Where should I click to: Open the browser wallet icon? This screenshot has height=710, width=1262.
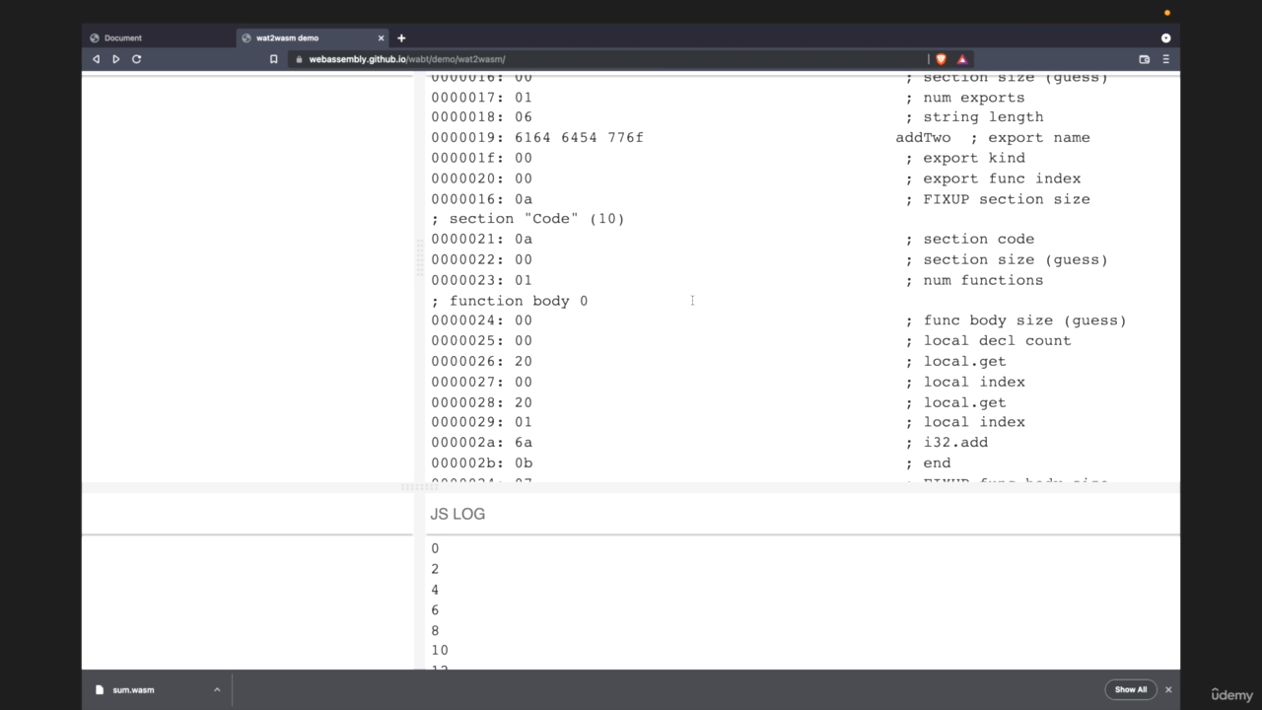pyautogui.click(x=1144, y=59)
